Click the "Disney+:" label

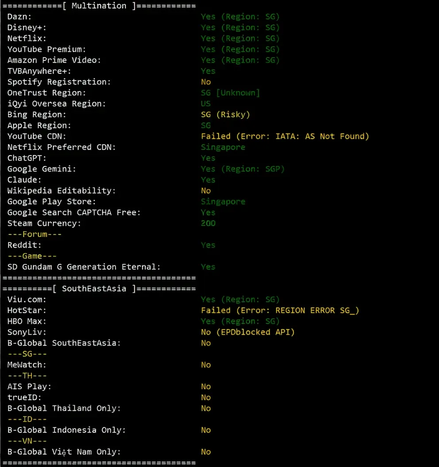[27, 28]
